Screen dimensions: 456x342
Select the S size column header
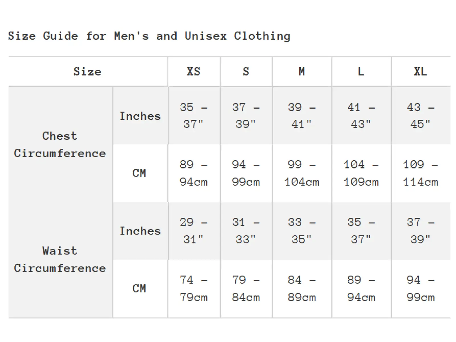tap(246, 72)
